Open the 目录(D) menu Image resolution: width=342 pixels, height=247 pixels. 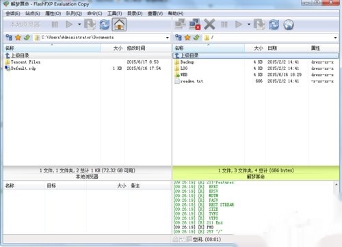(135, 14)
